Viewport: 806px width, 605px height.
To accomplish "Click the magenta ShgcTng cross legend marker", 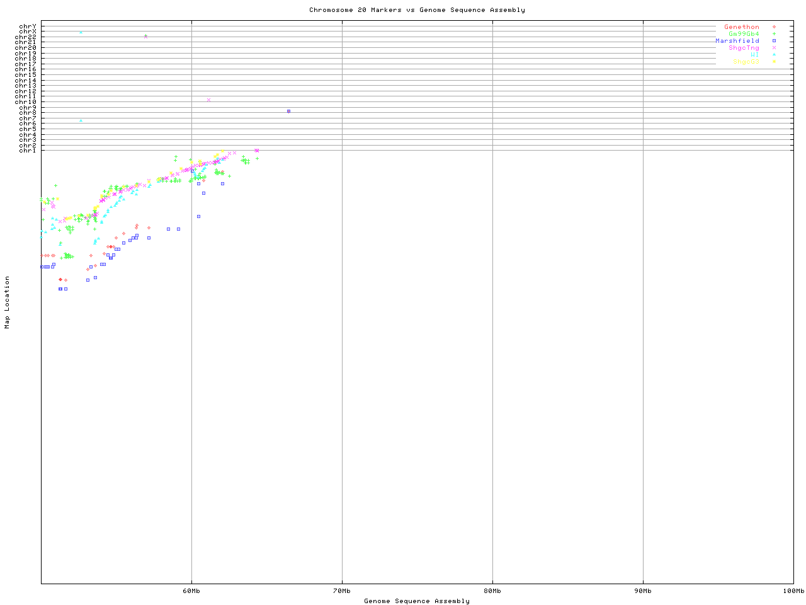I will 774,48.
